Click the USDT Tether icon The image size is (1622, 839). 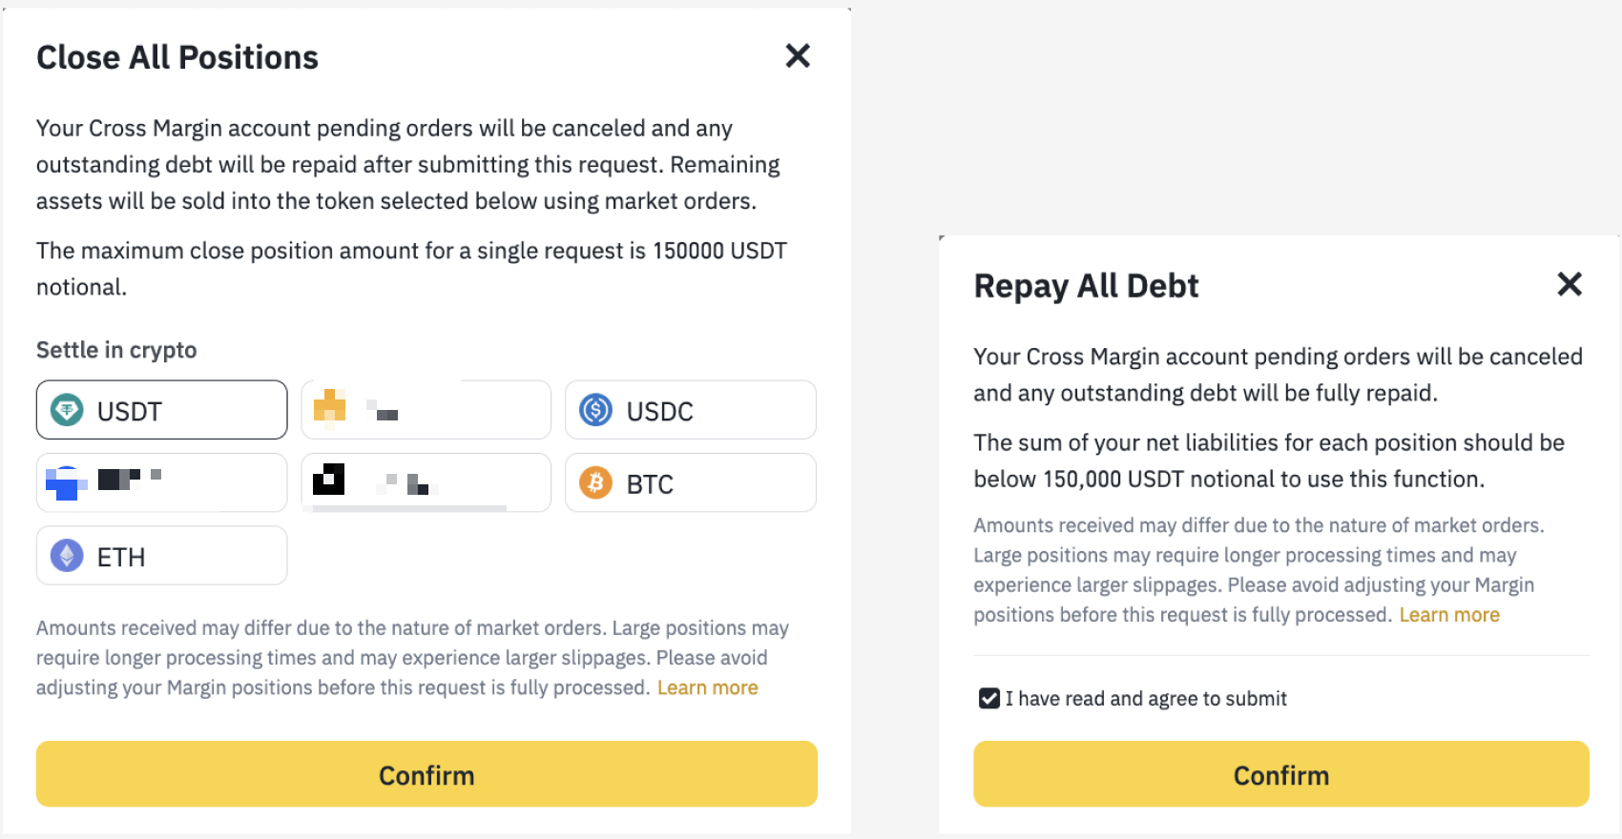coord(67,410)
